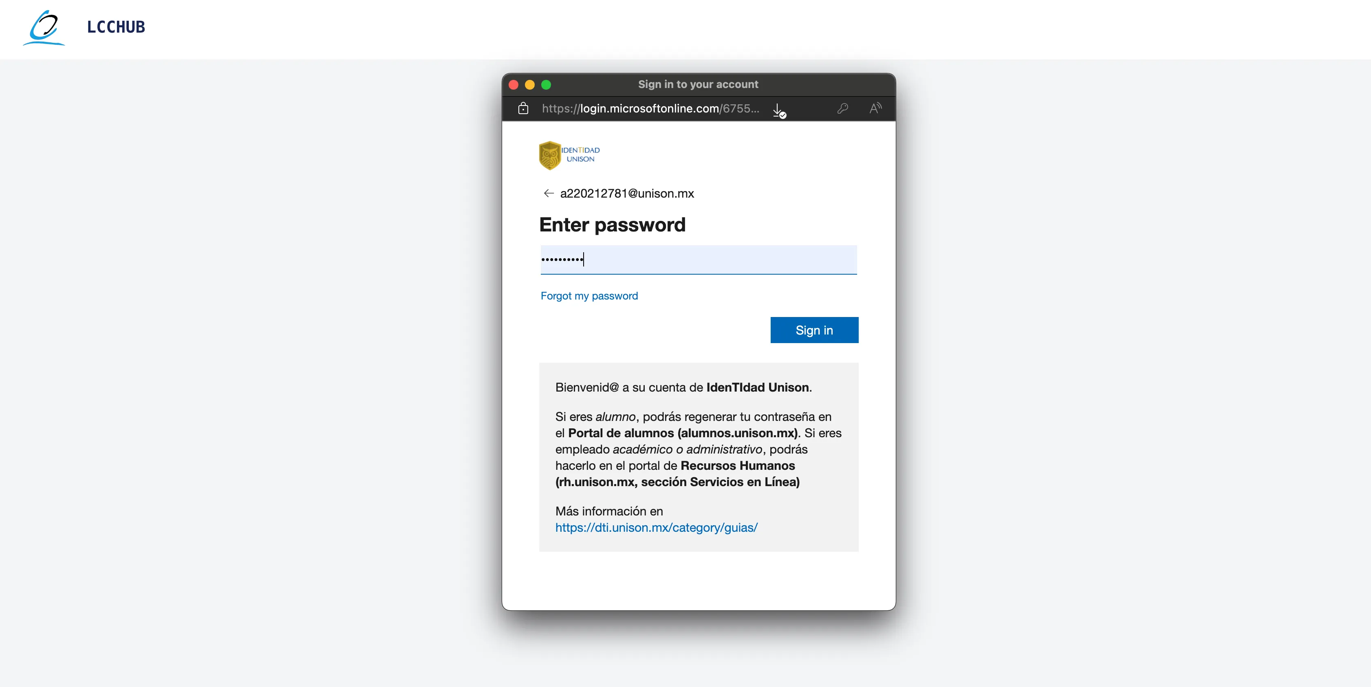Open the downloads icon in address bar
Screen dimensions: 1371x687
779,110
